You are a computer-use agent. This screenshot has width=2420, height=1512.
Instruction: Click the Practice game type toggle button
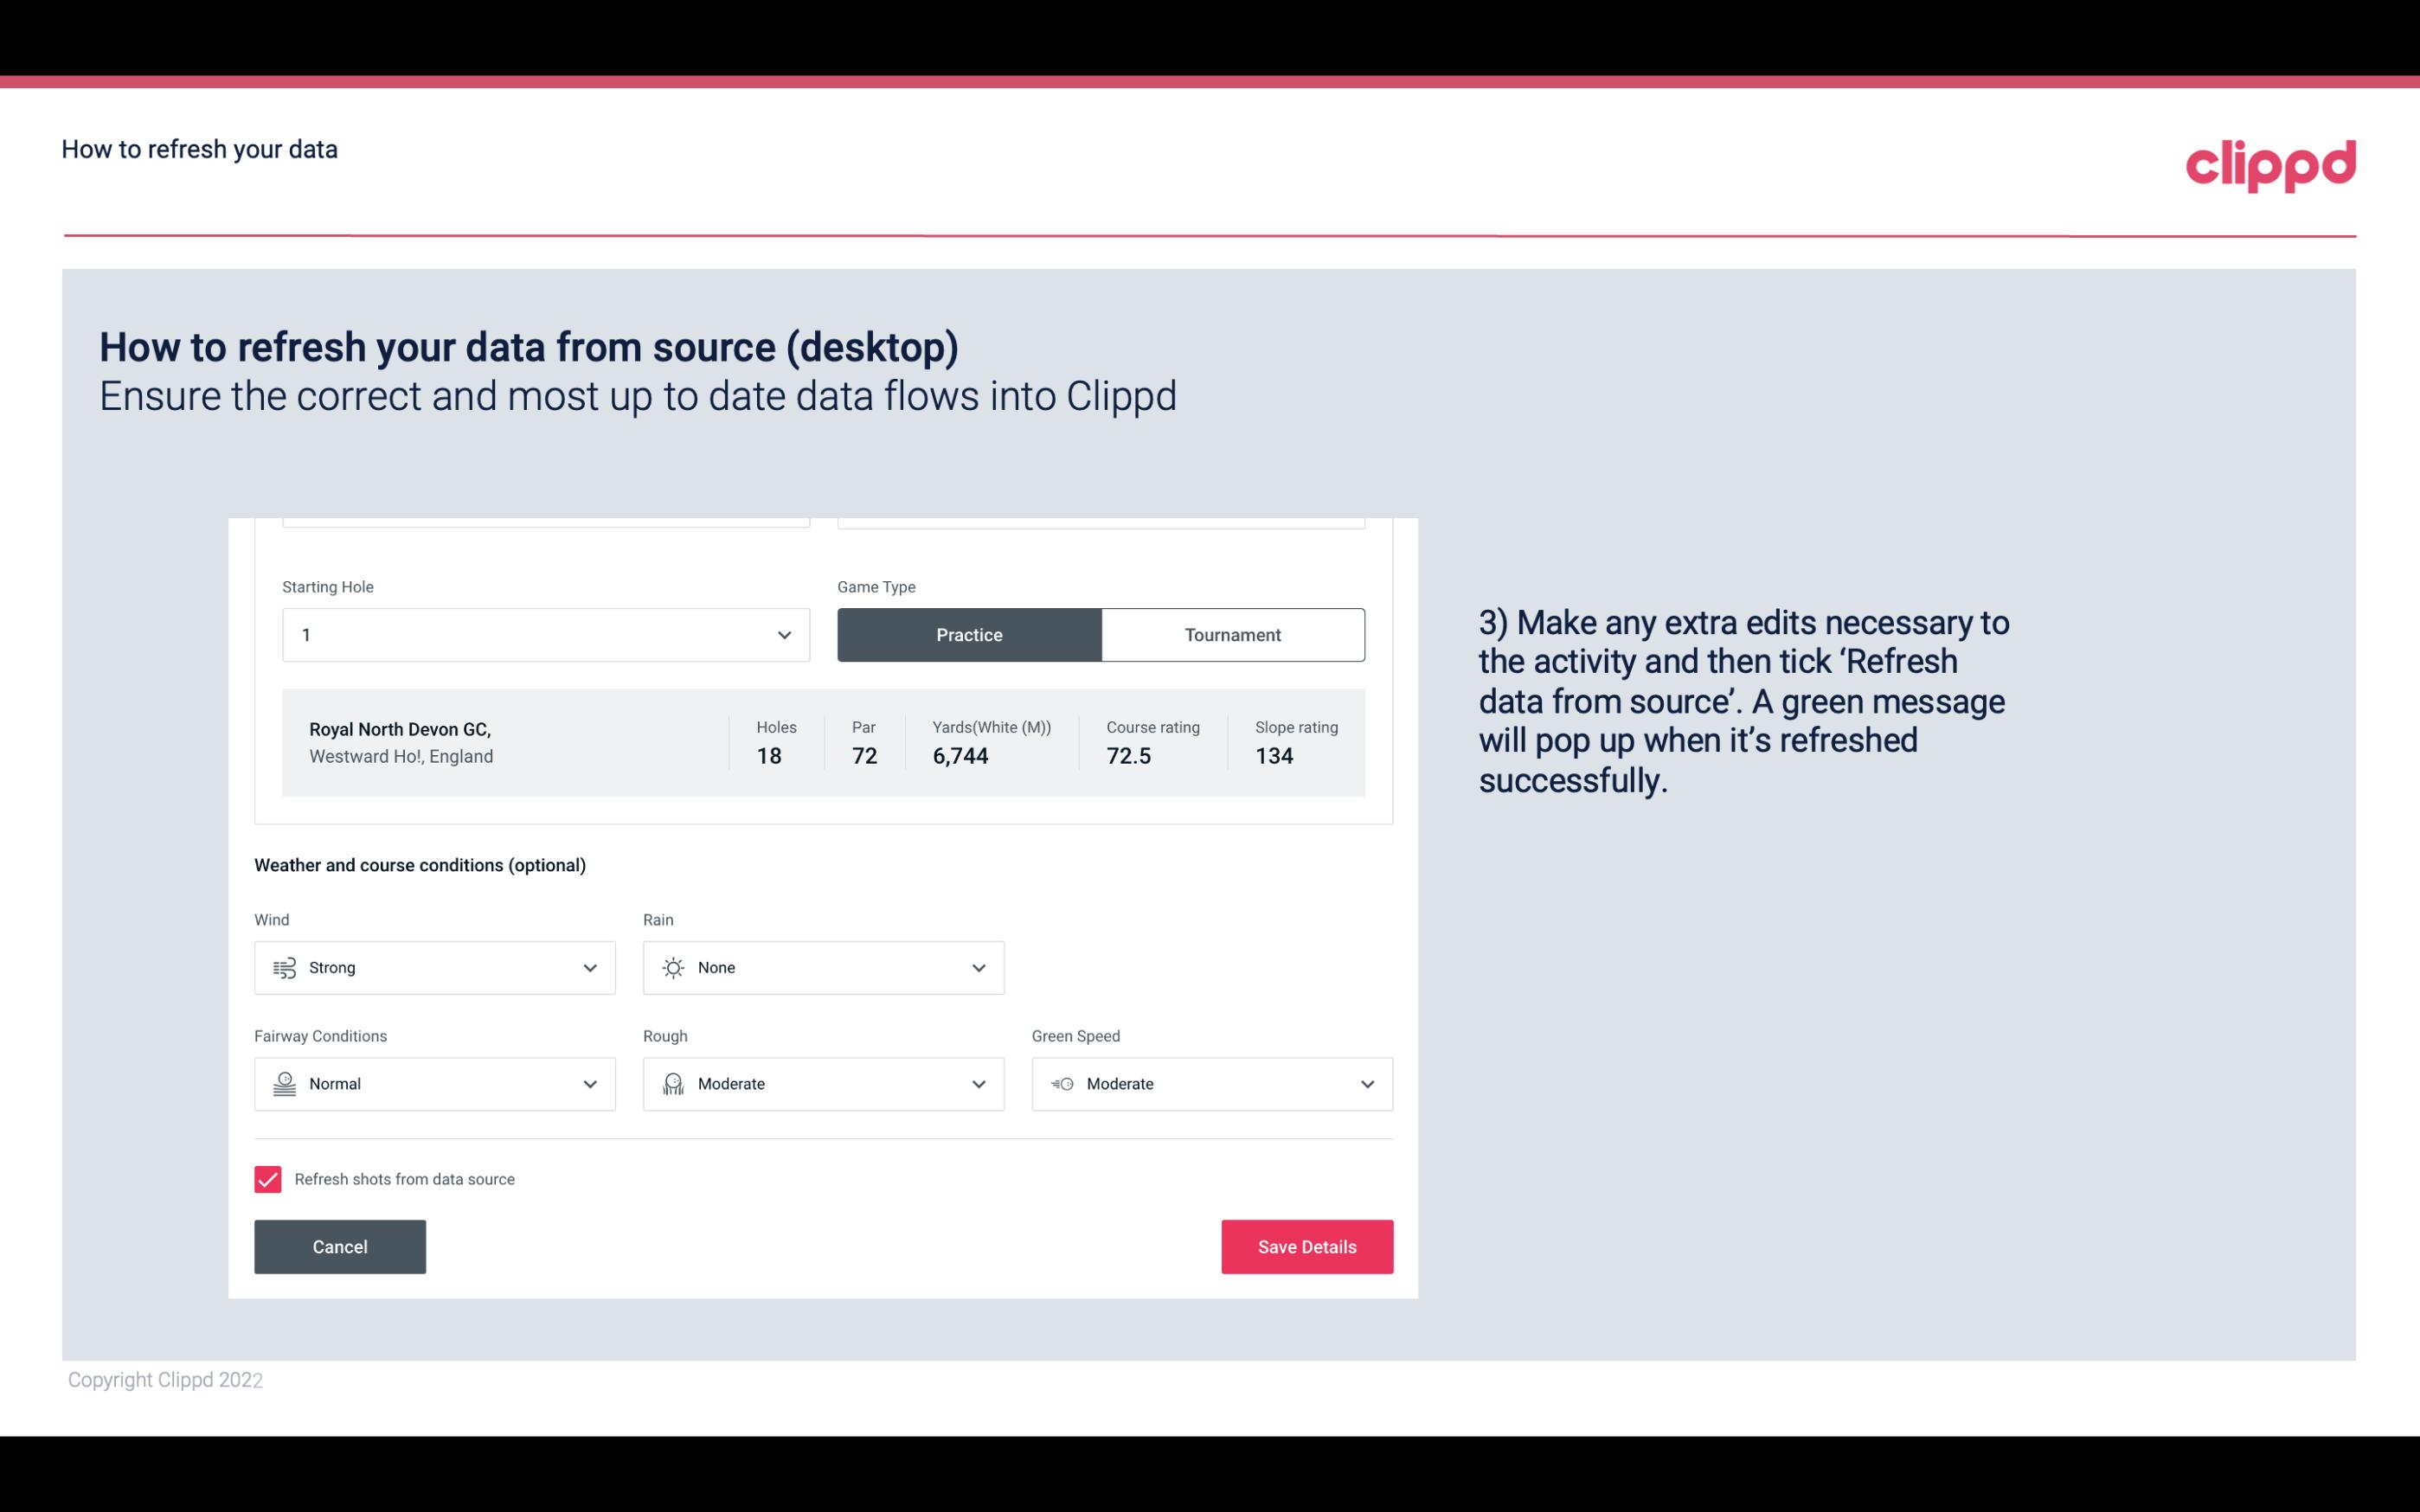[969, 634]
